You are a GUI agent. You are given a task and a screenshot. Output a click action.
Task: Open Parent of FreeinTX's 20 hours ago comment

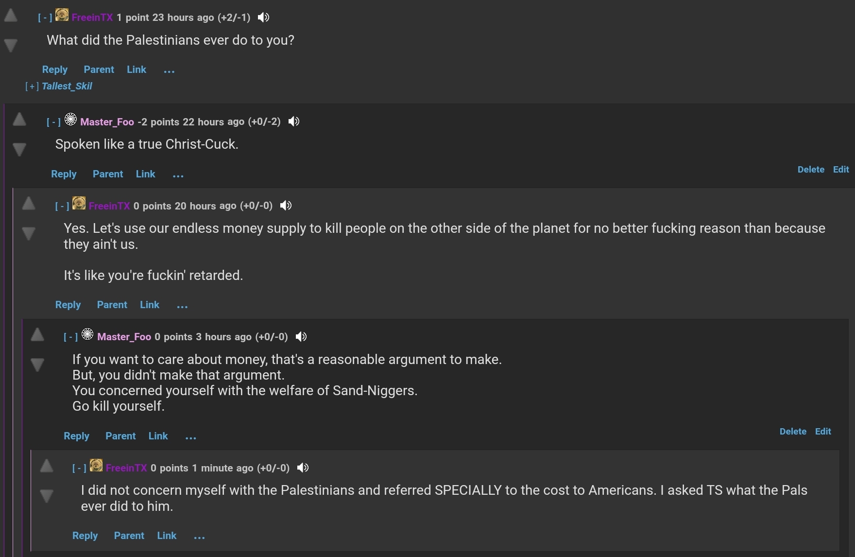[112, 305]
